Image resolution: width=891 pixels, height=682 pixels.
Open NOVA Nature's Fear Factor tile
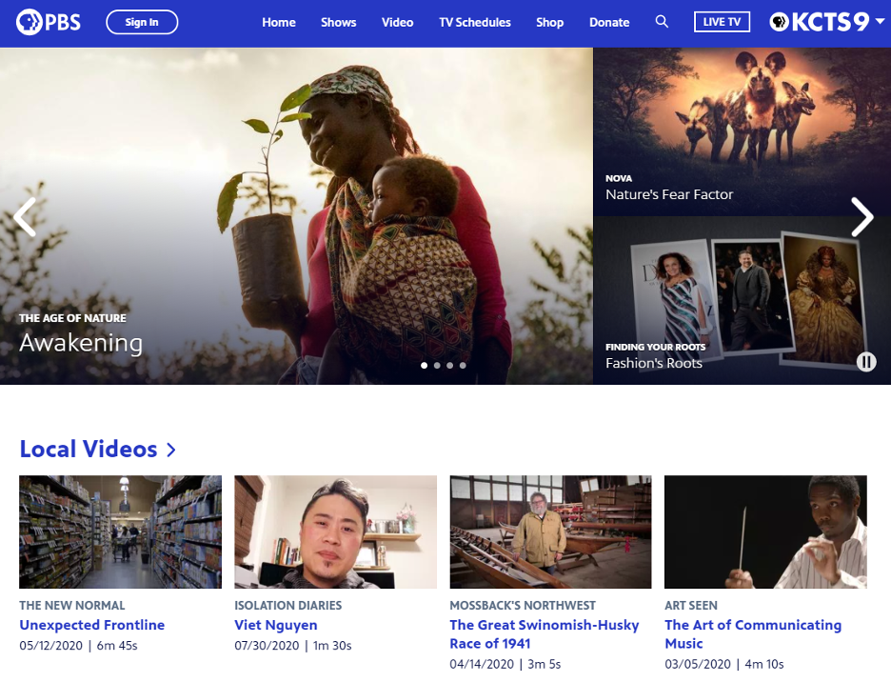click(x=742, y=131)
